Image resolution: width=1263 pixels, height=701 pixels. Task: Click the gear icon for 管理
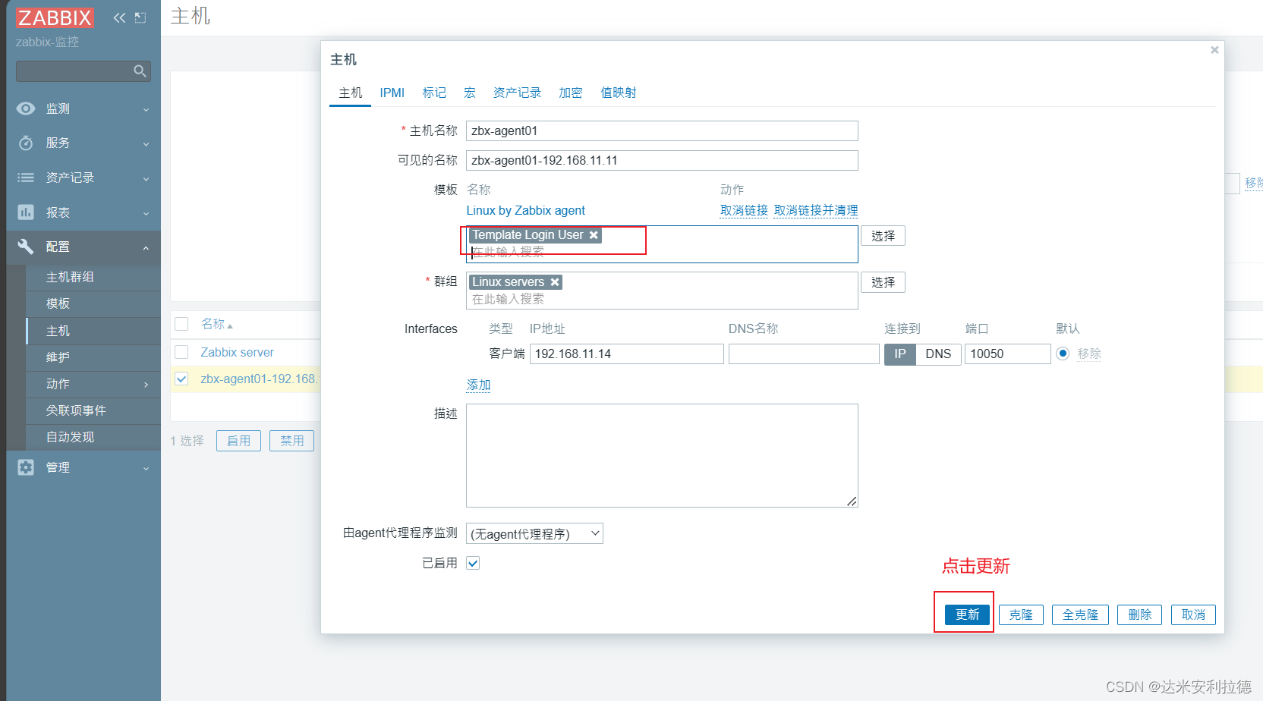point(26,467)
